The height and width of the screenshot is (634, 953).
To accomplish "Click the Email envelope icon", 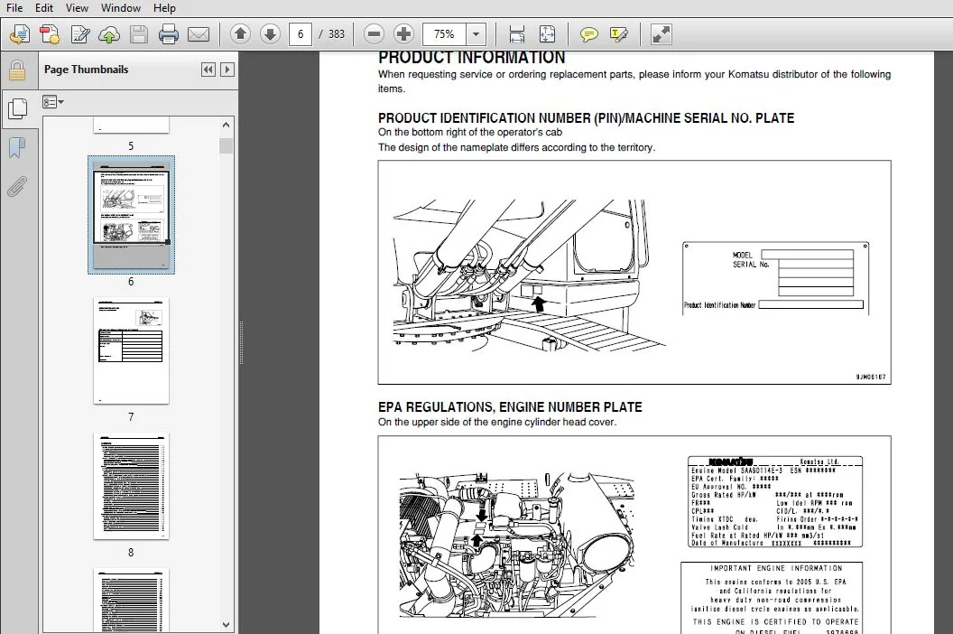I will [x=199, y=34].
